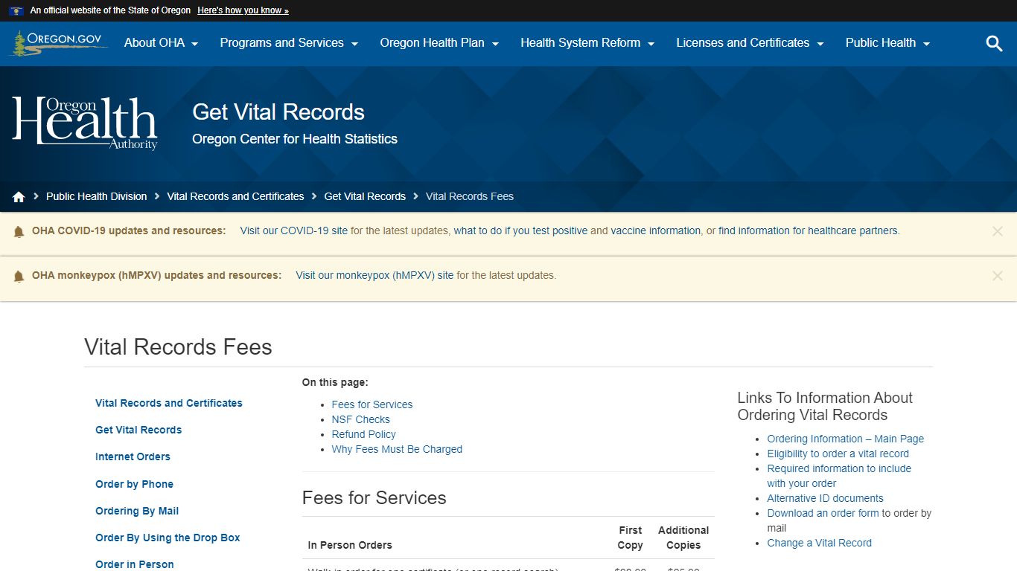Go to home via breadcrumb house icon
This screenshot has height=571, width=1017.
[x=19, y=197]
